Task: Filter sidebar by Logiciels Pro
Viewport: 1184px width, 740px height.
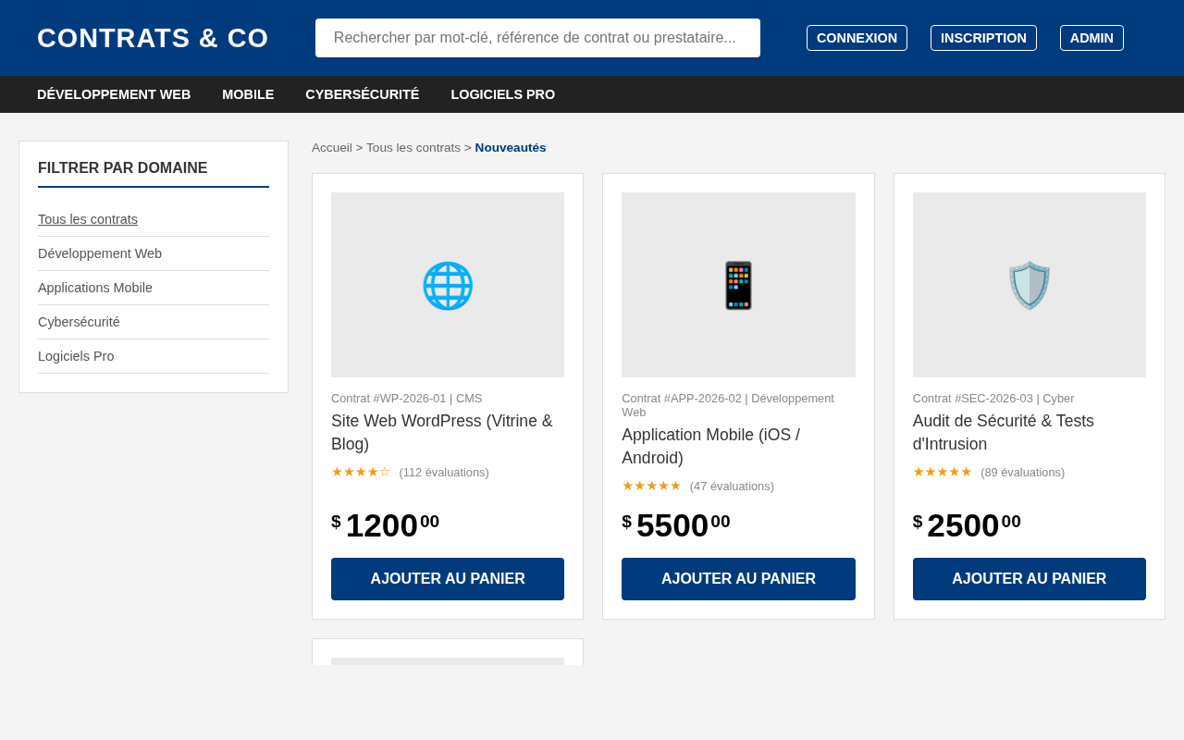Action: [76, 356]
